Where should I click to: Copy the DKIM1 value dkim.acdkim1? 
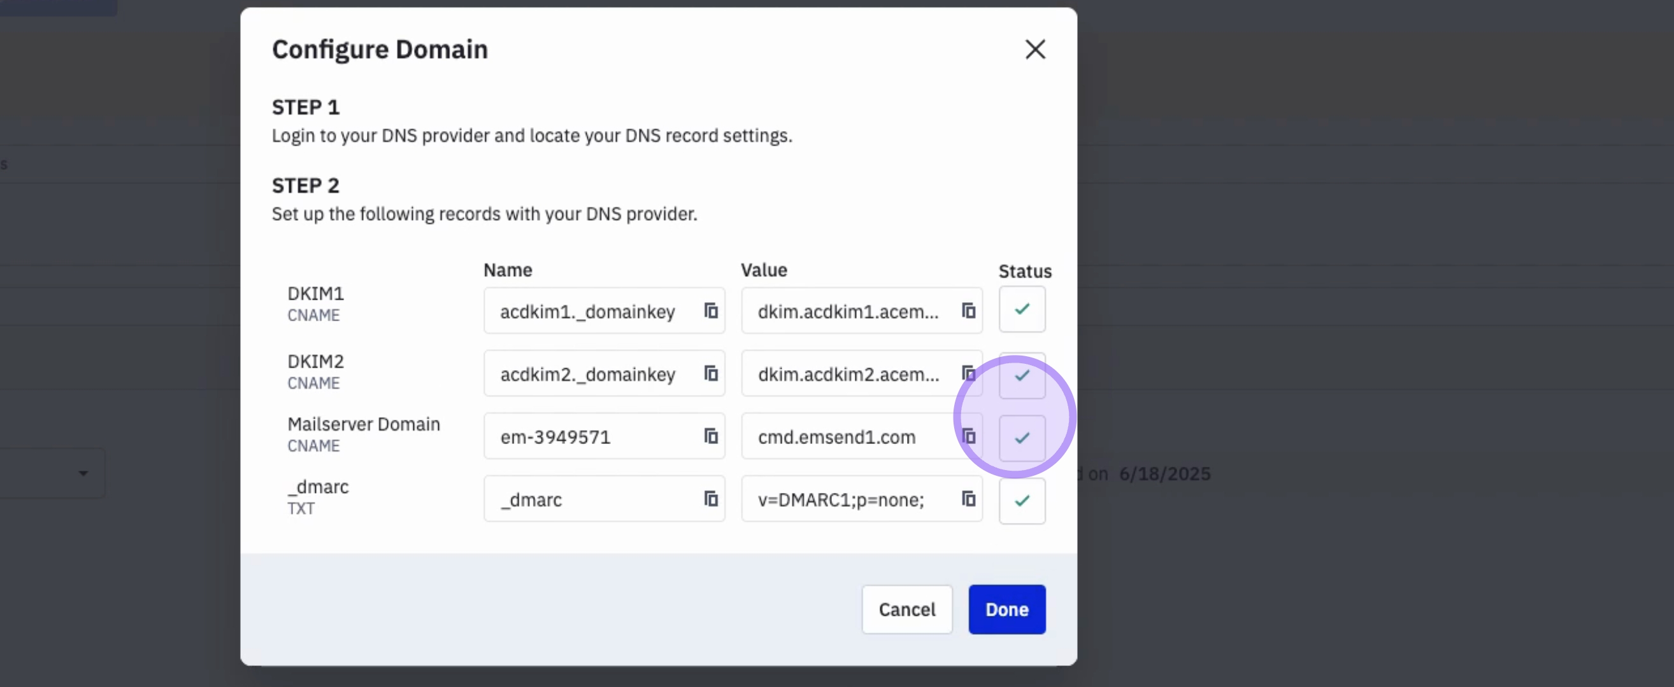click(x=968, y=310)
